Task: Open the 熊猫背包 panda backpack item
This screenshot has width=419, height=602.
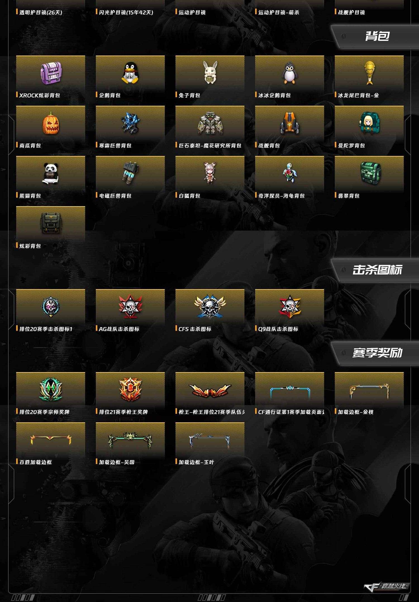Action: tap(51, 174)
